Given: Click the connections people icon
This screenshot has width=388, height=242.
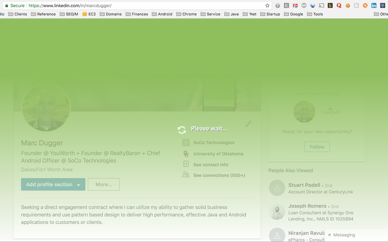Looking at the screenshot, I should (186, 175).
